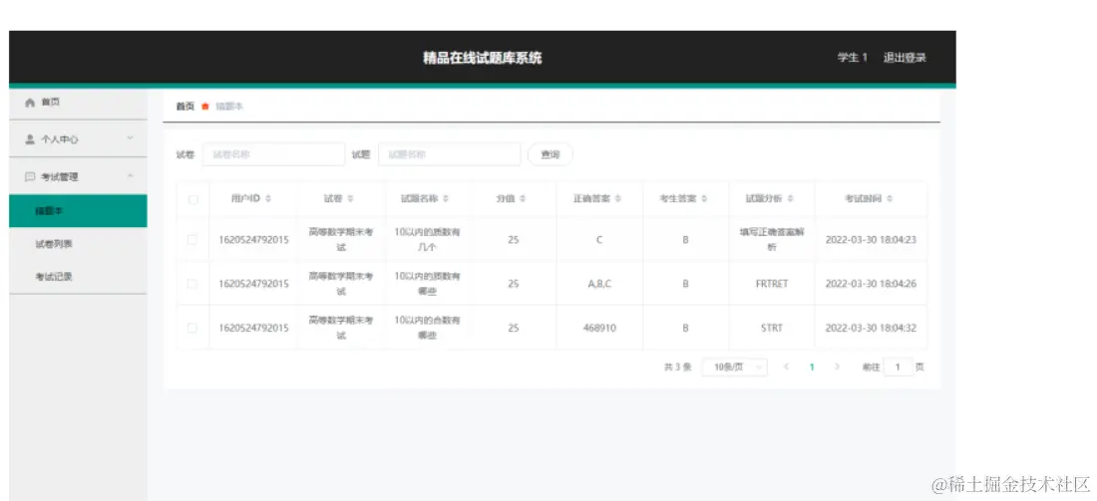
Task: Click 10以内的质数有哪些 question cell
Action: [x=427, y=284]
